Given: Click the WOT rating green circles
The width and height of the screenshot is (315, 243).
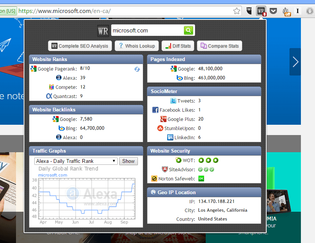Looking at the screenshot, I should [208, 160].
